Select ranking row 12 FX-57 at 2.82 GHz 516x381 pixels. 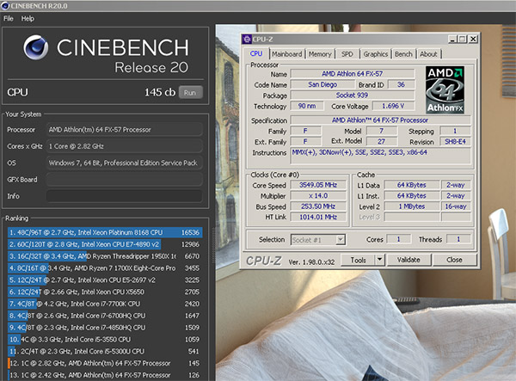[x=105, y=363]
